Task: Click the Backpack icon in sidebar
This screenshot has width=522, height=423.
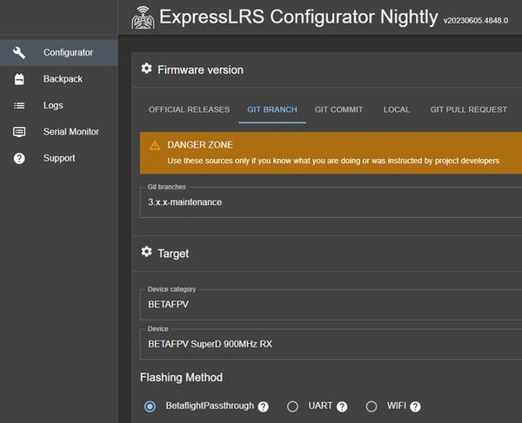Action: tap(19, 79)
